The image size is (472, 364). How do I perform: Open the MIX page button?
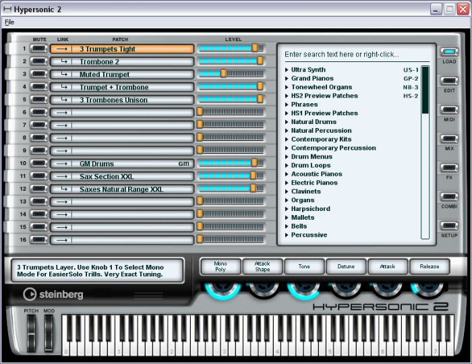[449, 139]
